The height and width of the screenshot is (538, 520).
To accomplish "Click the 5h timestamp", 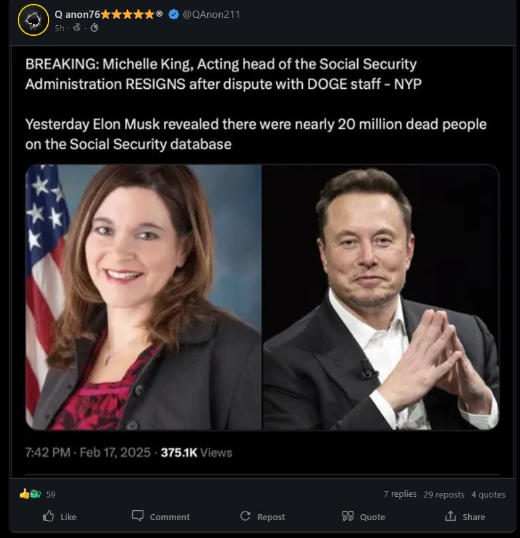I will [59, 28].
